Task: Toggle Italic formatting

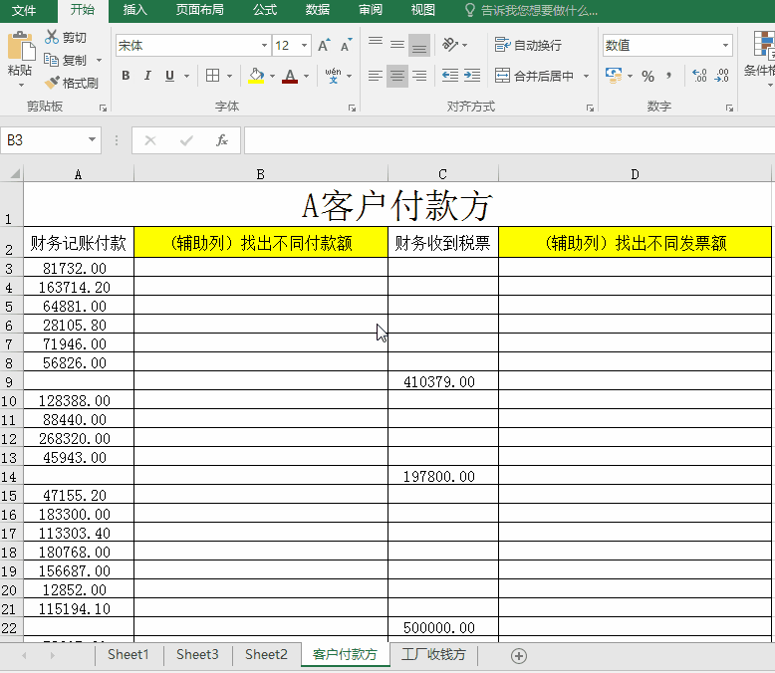Action: pos(147,76)
